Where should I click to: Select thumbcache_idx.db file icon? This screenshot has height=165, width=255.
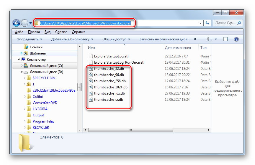(91, 93)
